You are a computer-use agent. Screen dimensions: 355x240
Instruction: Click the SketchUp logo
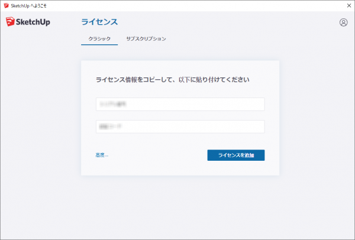(x=28, y=22)
